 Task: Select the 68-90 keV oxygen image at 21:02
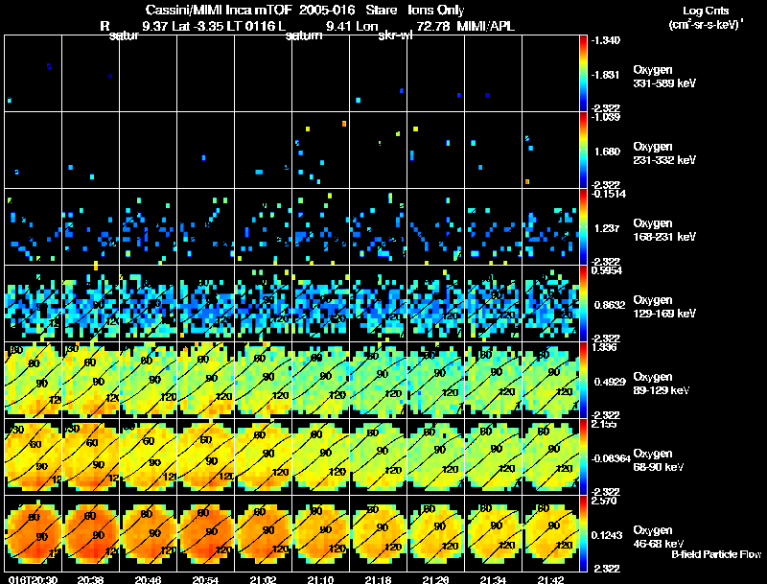pos(263,456)
